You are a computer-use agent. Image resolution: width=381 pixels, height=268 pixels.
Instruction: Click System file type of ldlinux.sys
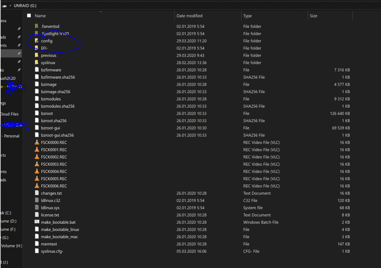click(x=253, y=208)
